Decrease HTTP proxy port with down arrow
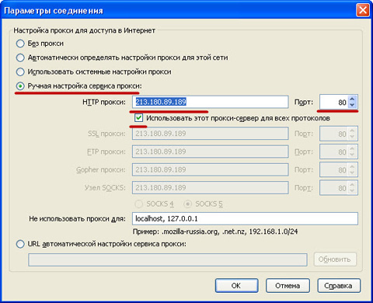Screen dimensions: 373x303 352,105
